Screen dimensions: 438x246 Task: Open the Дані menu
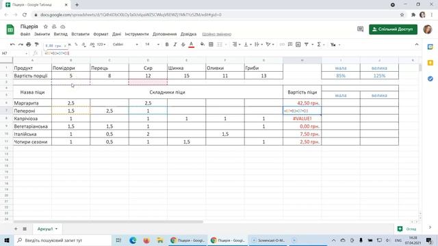[117, 34]
